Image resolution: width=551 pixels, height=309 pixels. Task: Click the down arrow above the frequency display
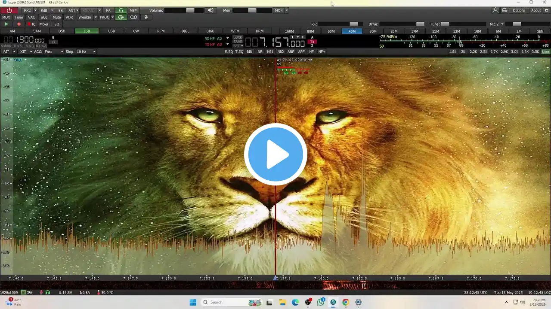297,37
